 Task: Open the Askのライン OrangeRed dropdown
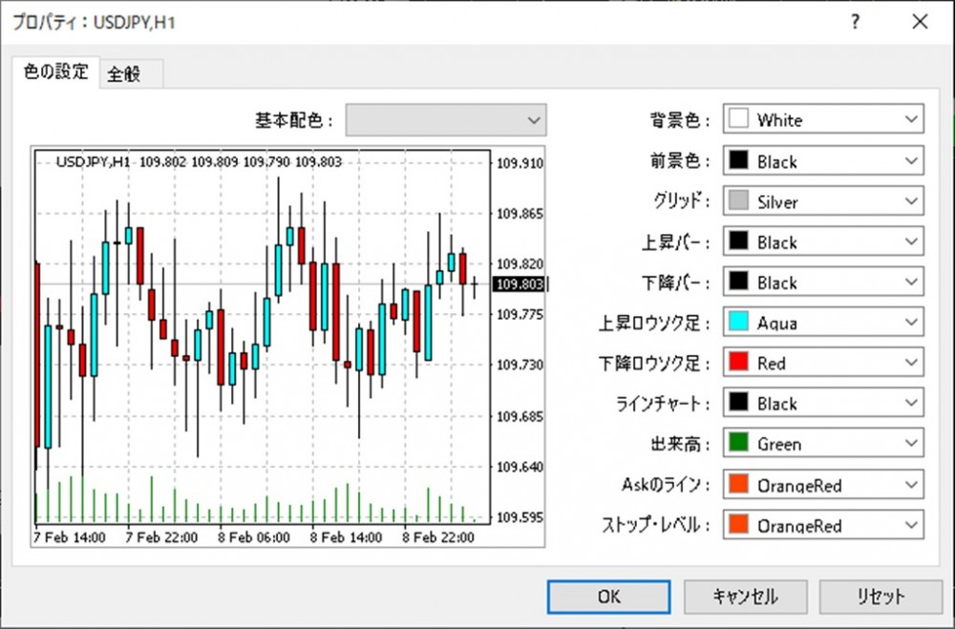click(x=823, y=485)
